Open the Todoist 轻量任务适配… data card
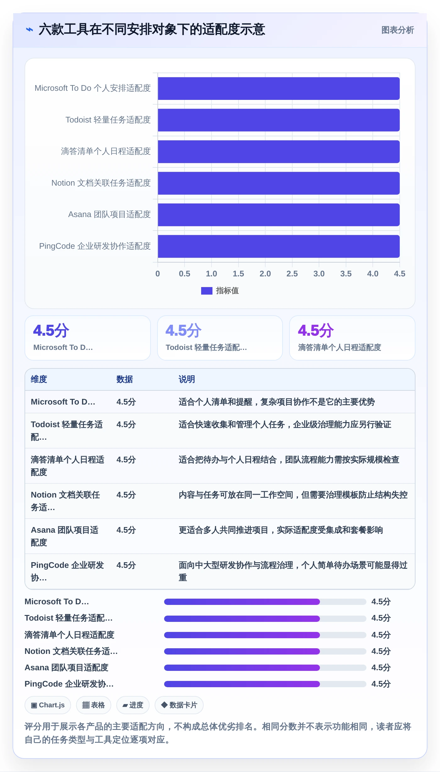Image resolution: width=440 pixels, height=772 pixels. (x=220, y=338)
